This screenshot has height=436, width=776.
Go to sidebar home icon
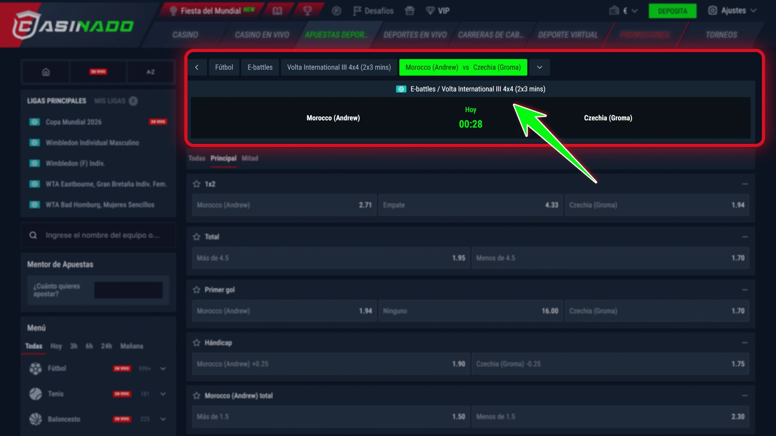pyautogui.click(x=46, y=72)
